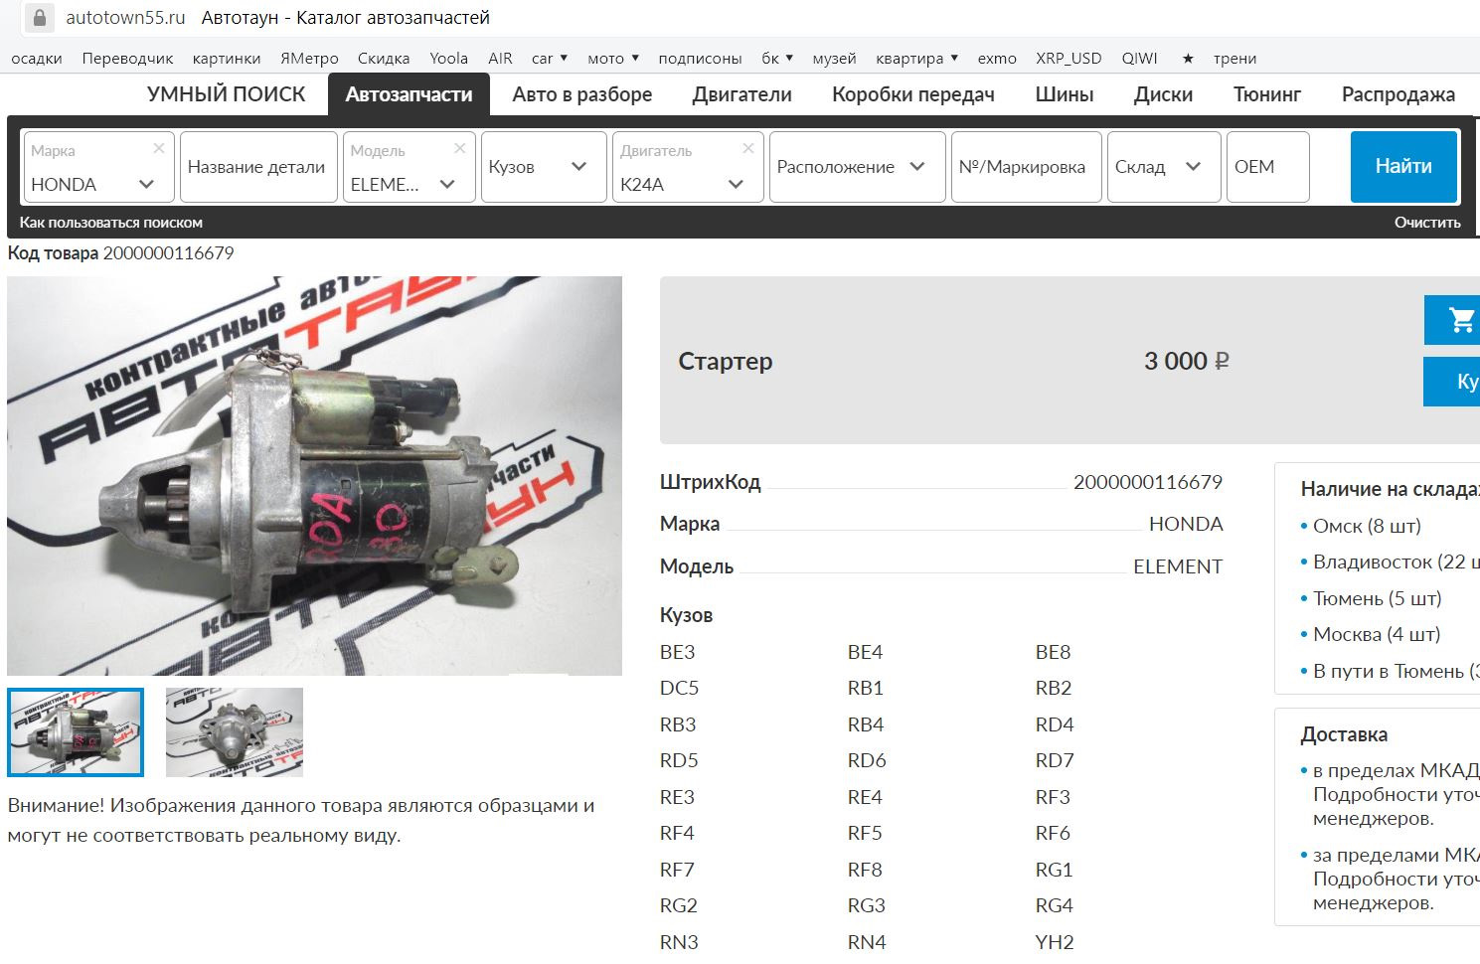Click the Найти search button
Screen dimensions: 1480x964
tap(1403, 167)
